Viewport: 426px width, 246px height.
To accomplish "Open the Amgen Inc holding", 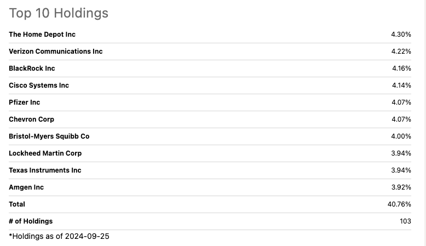I will coord(26,187).
